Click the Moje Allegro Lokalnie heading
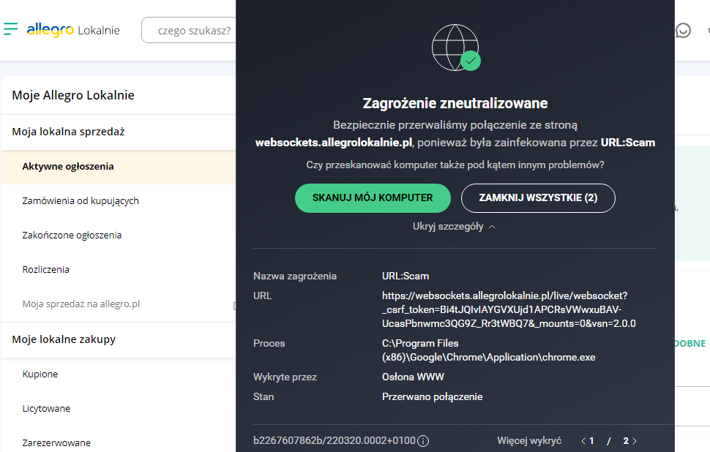This screenshot has width=710, height=452. [73, 95]
